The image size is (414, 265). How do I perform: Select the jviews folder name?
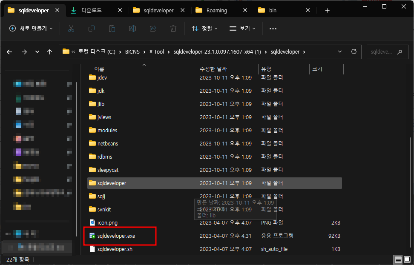(104, 117)
